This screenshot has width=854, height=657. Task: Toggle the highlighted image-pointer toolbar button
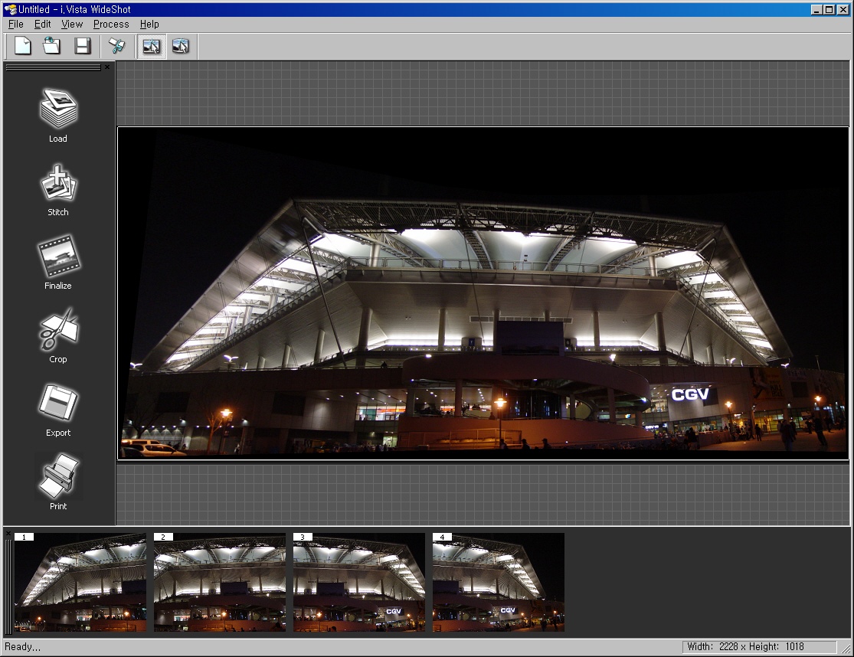[151, 46]
